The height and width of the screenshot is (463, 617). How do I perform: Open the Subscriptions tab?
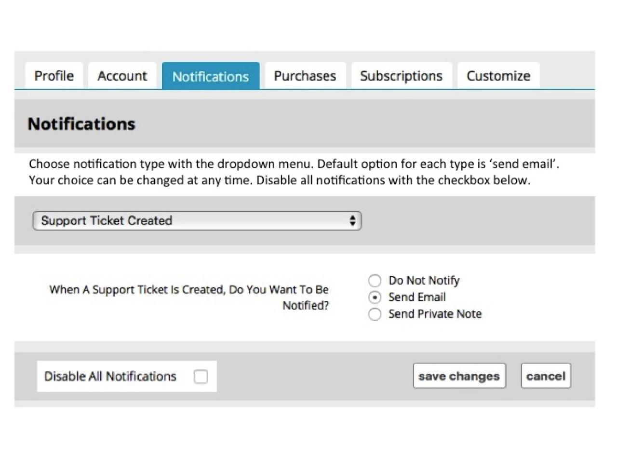click(401, 76)
